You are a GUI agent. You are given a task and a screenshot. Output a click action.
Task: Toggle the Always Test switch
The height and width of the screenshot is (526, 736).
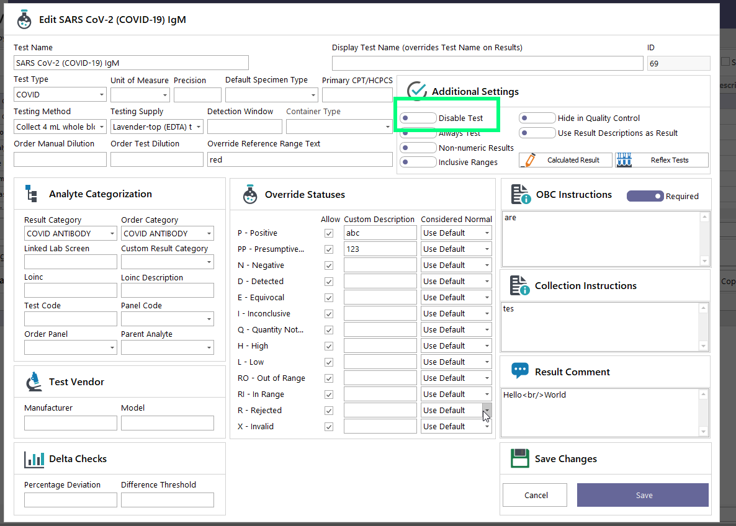pyautogui.click(x=418, y=133)
